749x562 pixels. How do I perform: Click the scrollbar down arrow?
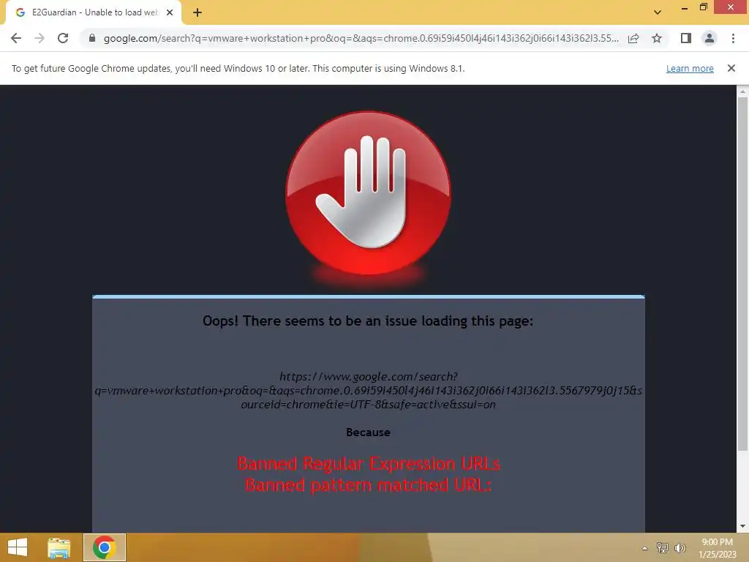point(742,526)
